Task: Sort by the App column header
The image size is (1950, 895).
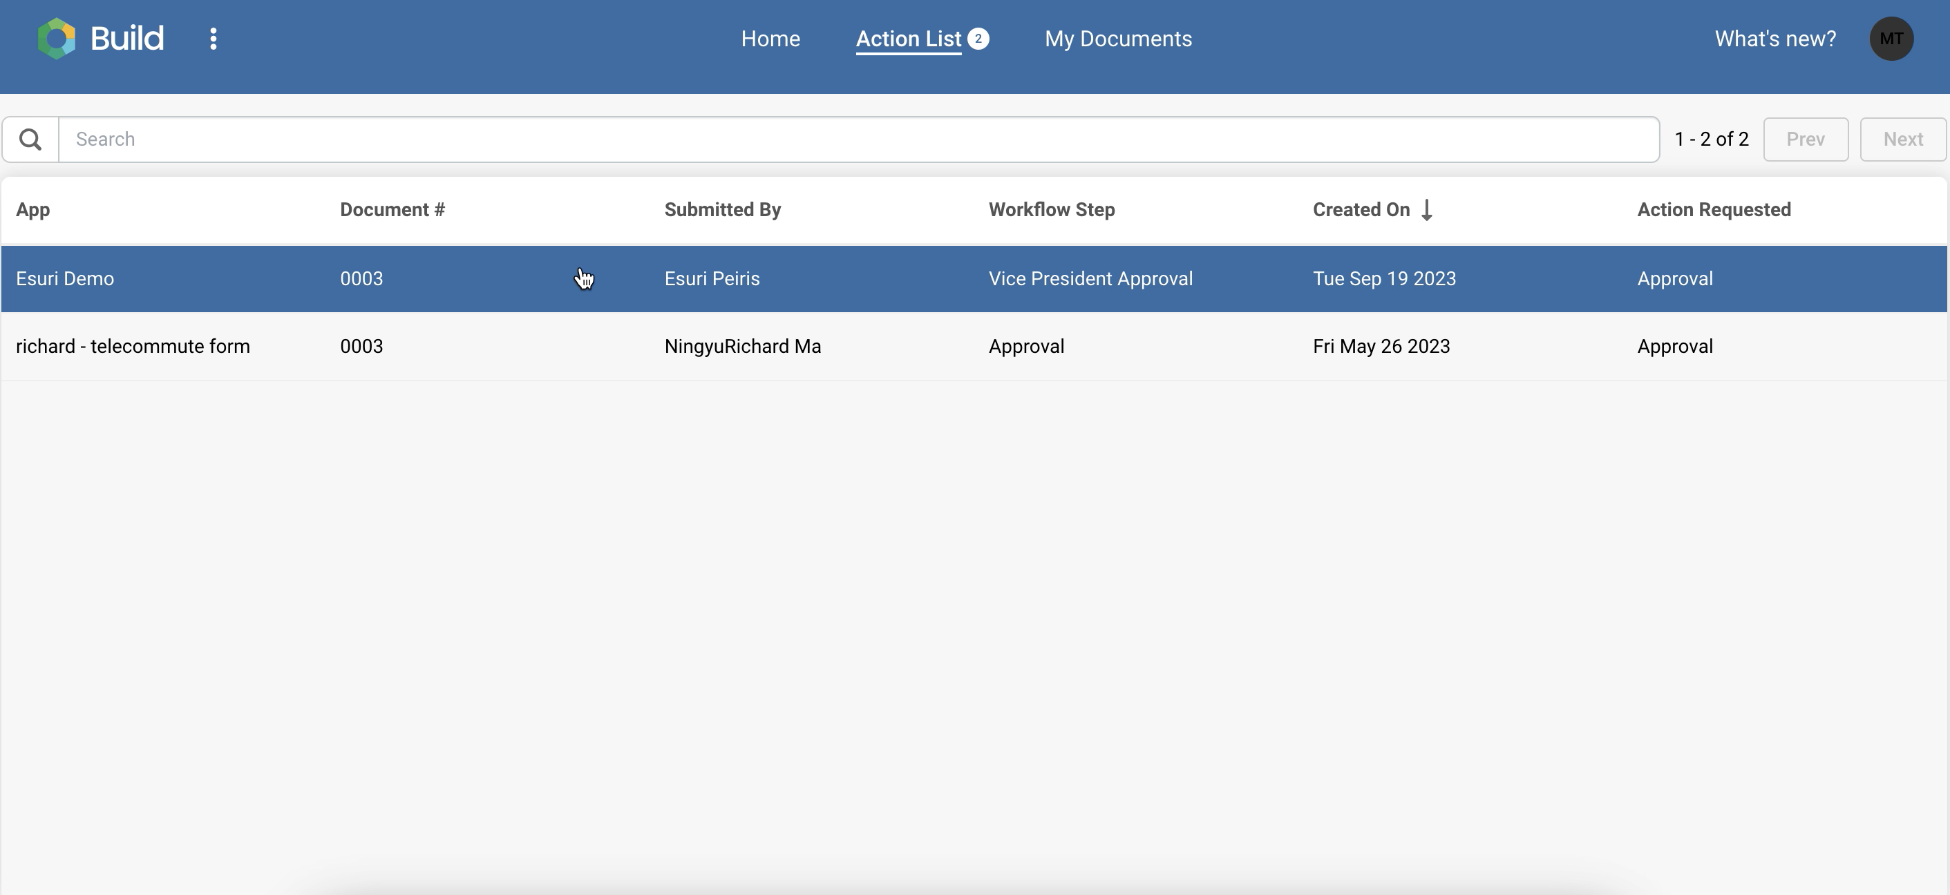Action: pos(33,209)
